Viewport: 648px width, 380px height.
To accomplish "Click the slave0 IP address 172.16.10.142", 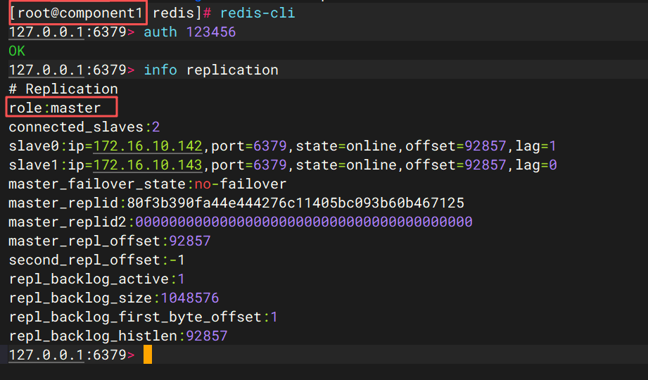I will click(148, 146).
